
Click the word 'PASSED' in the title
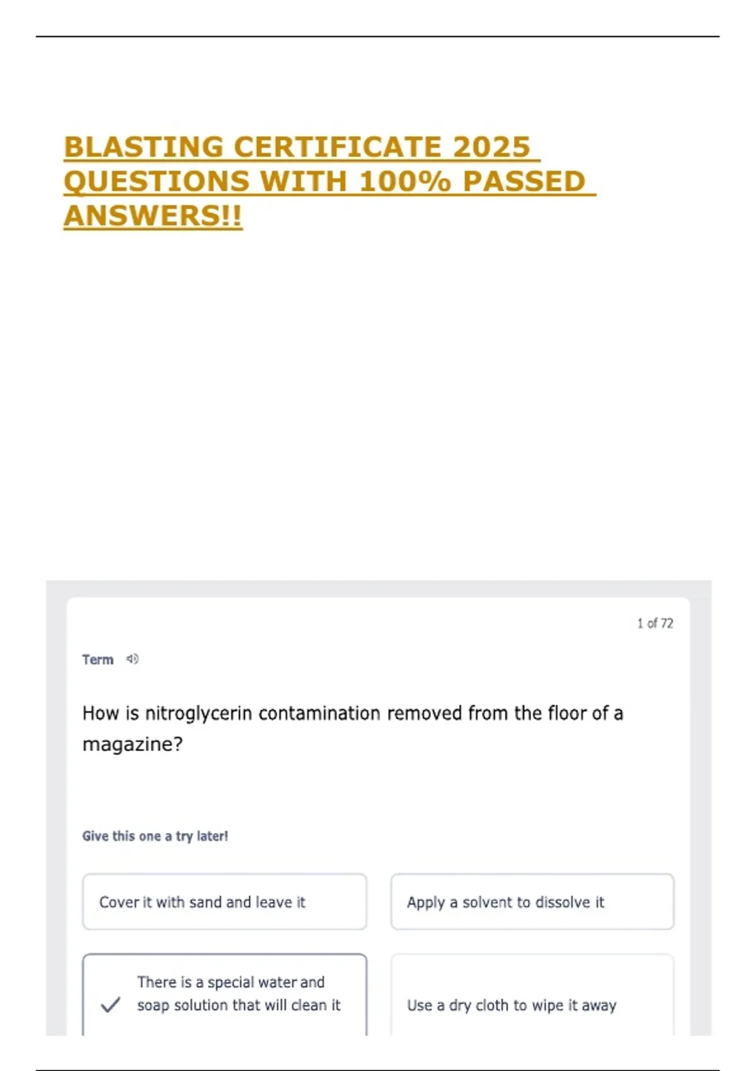point(524,181)
